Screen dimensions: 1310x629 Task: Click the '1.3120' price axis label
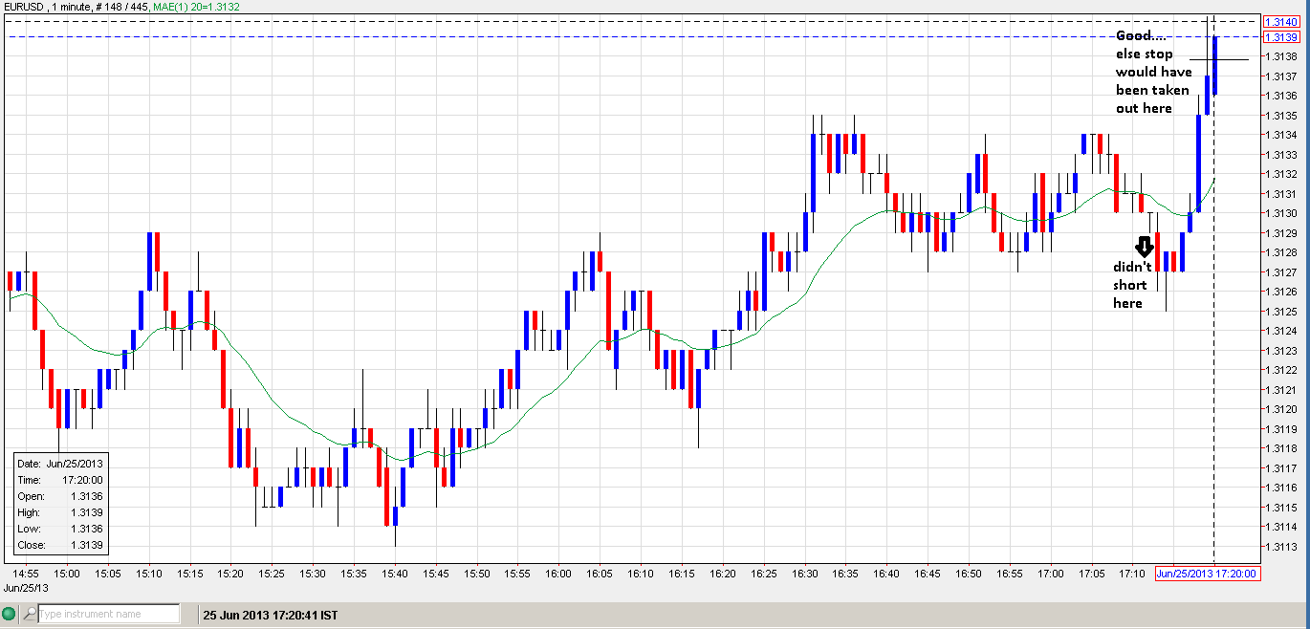[x=1283, y=410]
